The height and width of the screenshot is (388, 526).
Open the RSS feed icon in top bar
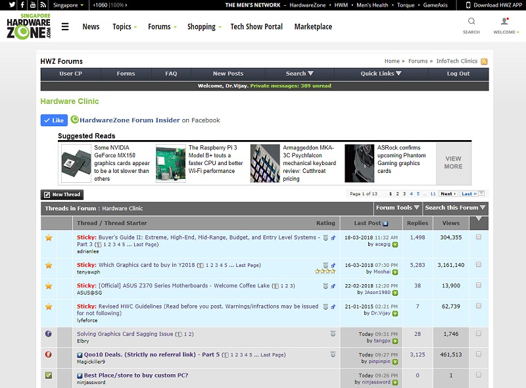43,5
